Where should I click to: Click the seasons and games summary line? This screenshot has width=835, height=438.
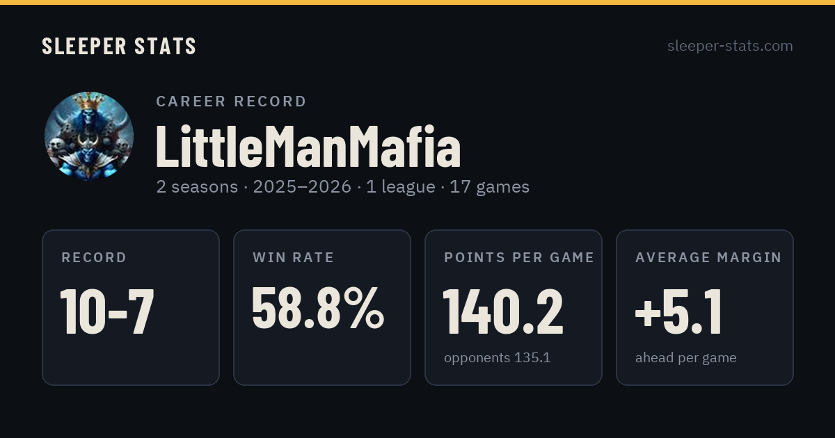point(342,186)
